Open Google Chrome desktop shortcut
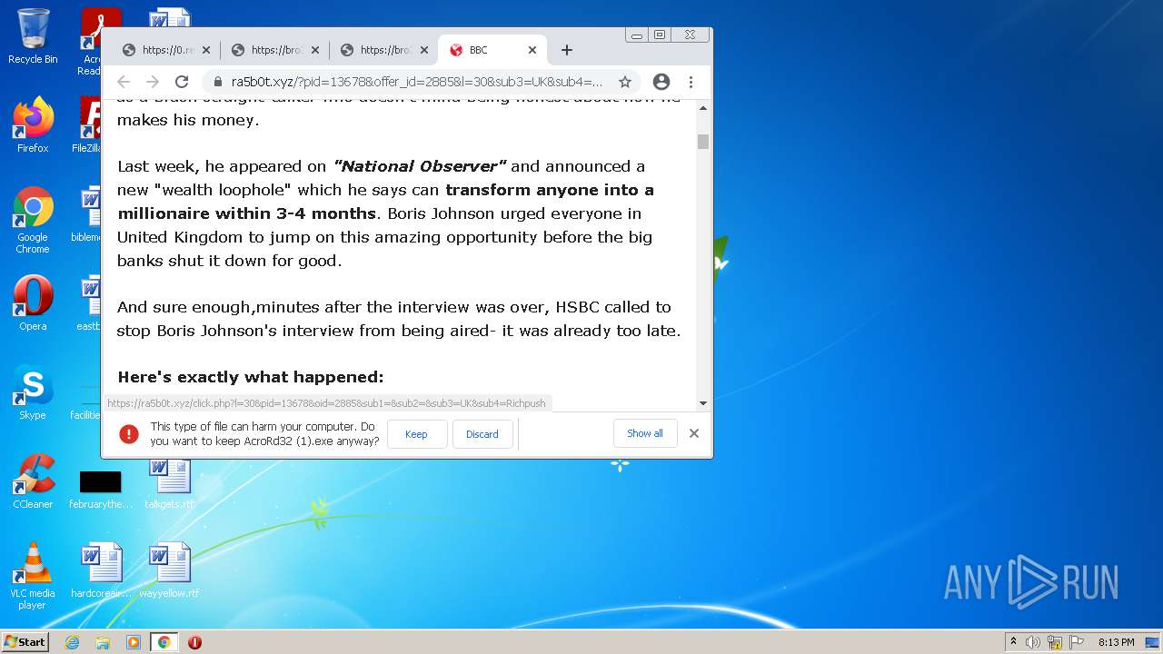1163x654 pixels. click(33, 221)
